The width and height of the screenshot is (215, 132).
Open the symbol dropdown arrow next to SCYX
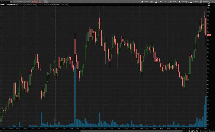[x=11, y=2]
